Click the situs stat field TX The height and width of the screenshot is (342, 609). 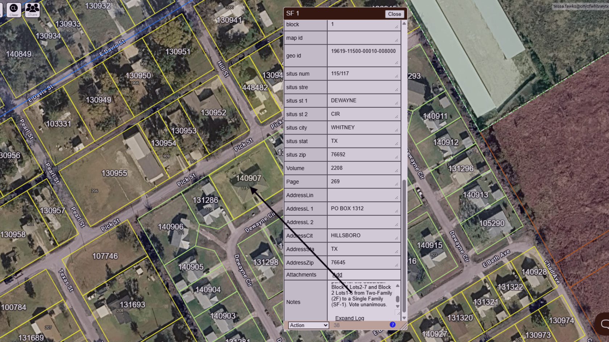pyautogui.click(x=364, y=141)
